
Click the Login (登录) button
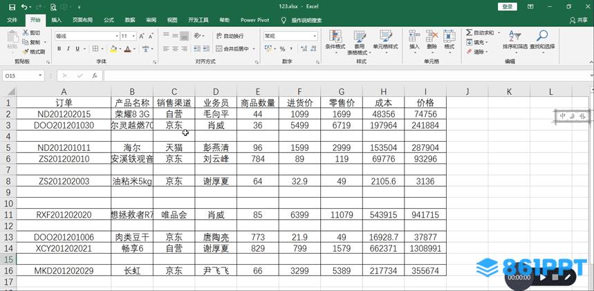pos(508,6)
